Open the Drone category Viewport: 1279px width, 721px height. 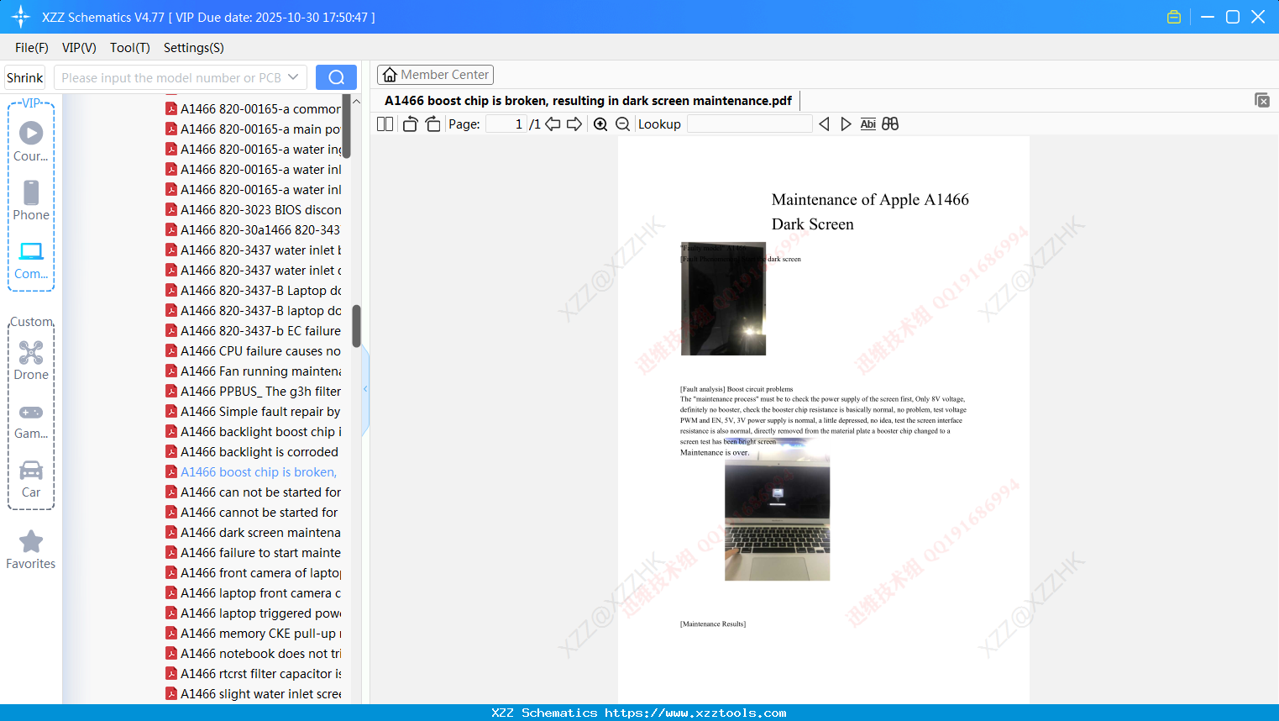(31, 360)
